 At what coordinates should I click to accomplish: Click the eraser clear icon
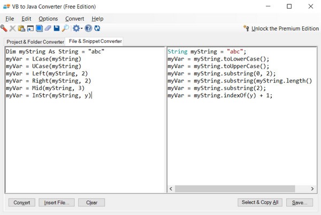pos(48,28)
